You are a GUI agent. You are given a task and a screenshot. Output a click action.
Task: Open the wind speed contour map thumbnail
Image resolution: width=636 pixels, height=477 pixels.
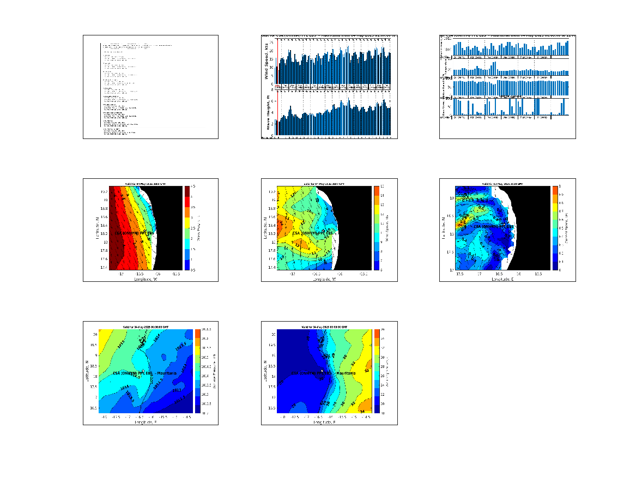[x=329, y=230]
